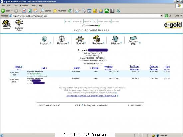Stop page loading with the red X icon
This screenshot has width=183, height=137.
pyautogui.click(x=24, y=11)
